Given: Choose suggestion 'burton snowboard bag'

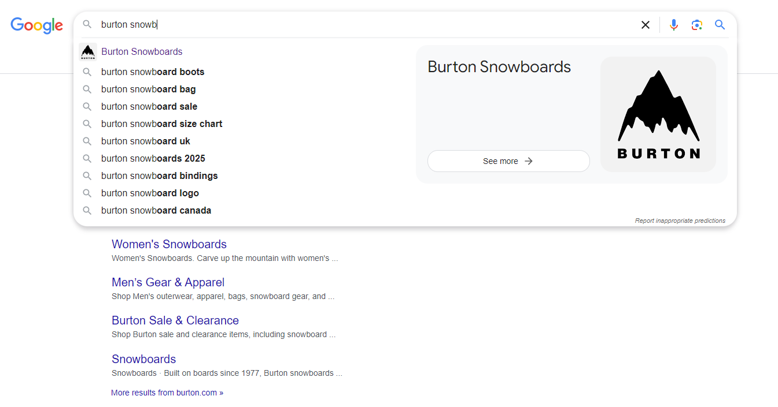Looking at the screenshot, I should pos(149,89).
